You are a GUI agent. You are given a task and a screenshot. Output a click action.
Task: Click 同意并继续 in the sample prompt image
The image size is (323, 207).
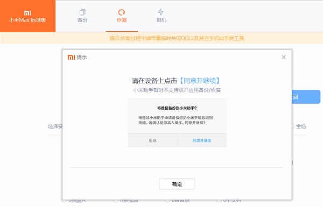coord(202,140)
